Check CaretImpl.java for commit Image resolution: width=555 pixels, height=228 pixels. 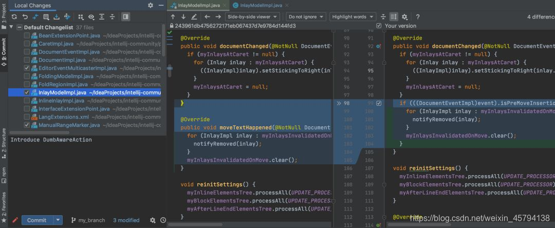27,44
